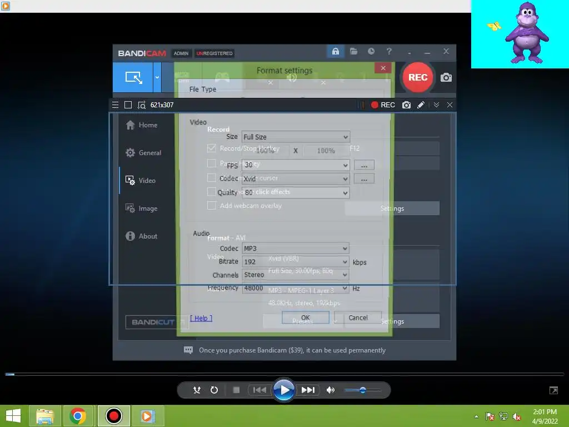
Task: Click the media player seek bar
Action: 284,374
